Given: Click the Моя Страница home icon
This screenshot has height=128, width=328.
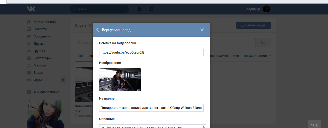Looking at the screenshot, I should (x=29, y=22).
